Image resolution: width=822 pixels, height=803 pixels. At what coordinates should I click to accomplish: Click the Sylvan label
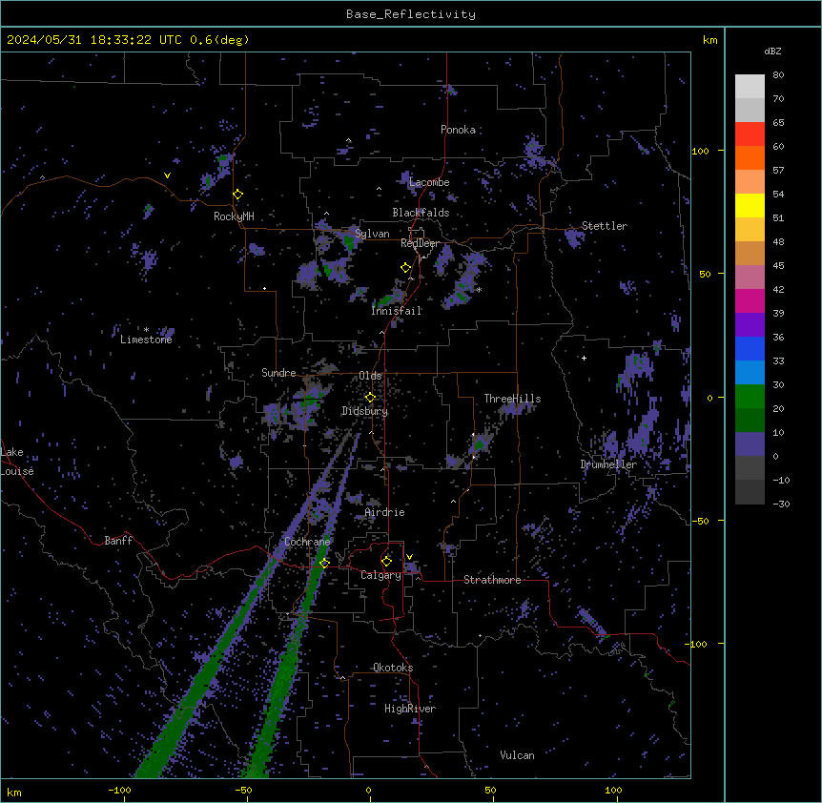[x=372, y=234]
